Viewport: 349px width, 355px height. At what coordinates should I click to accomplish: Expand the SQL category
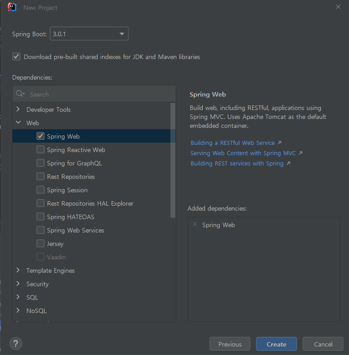coord(18,297)
